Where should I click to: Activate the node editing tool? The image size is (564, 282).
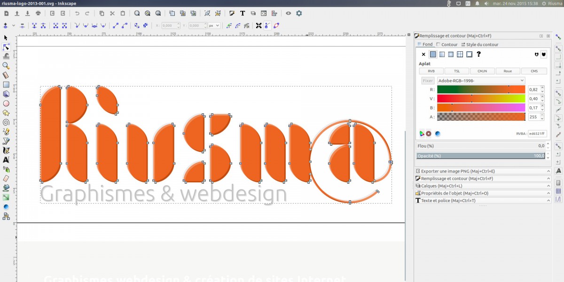click(x=6, y=47)
